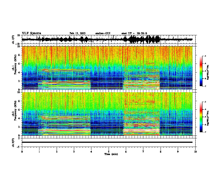Click time-axis tick label "5"
The image size is (220, 170).
coord(109,152)
